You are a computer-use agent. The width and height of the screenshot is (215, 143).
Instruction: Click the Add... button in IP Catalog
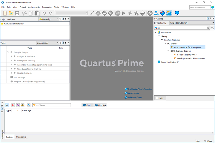point(160,98)
